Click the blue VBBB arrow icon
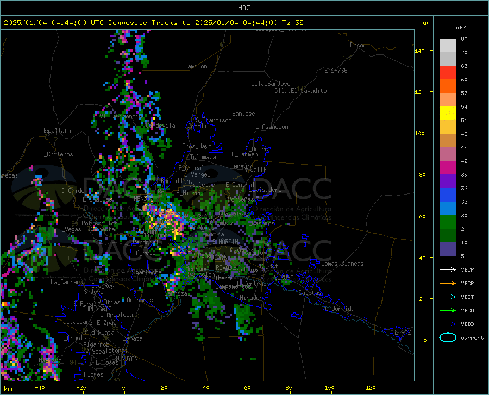The width and height of the screenshot is (489, 395). [x=448, y=324]
